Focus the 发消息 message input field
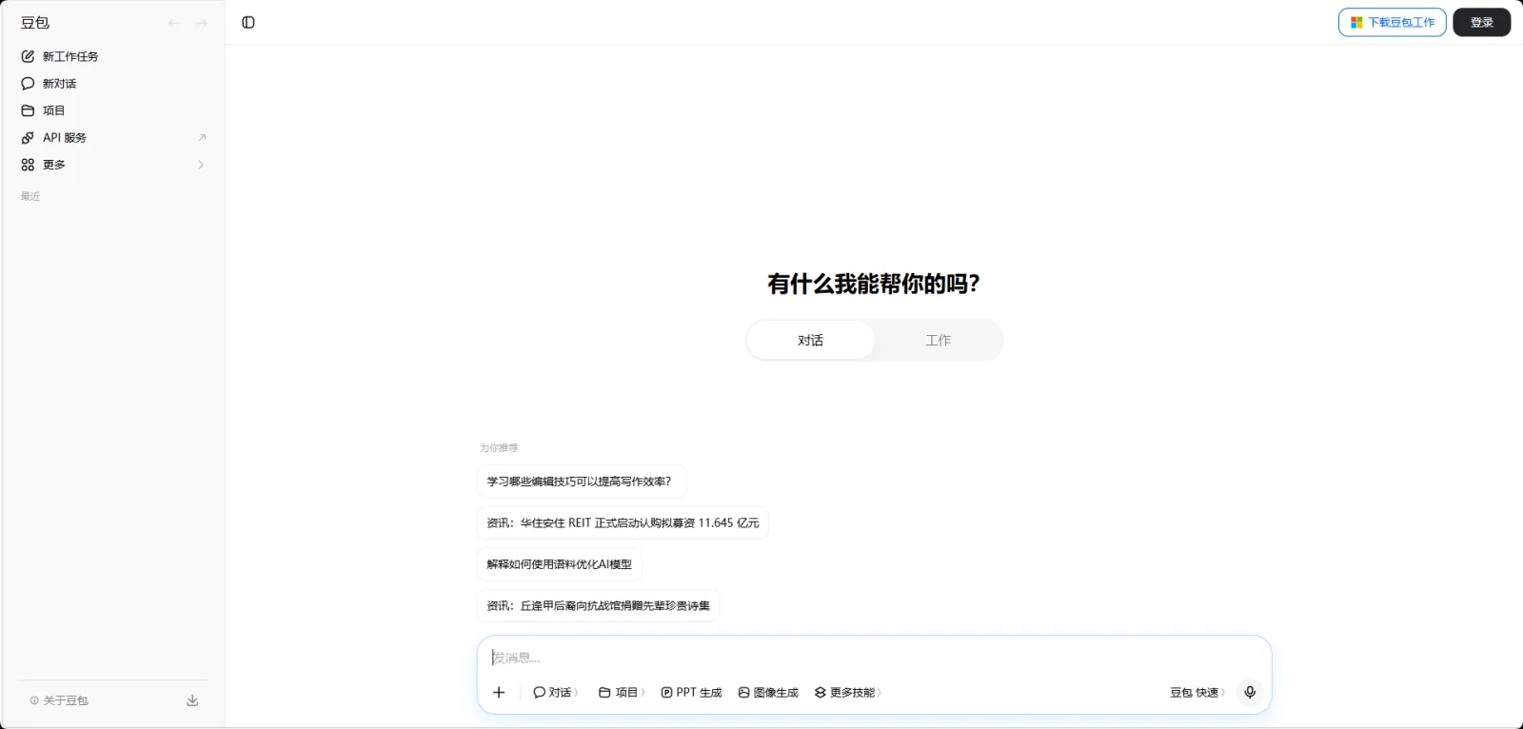The height and width of the screenshot is (729, 1523). point(874,658)
